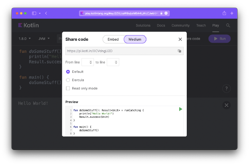
Task: Select the Default theme radio button
Action: tap(68, 72)
